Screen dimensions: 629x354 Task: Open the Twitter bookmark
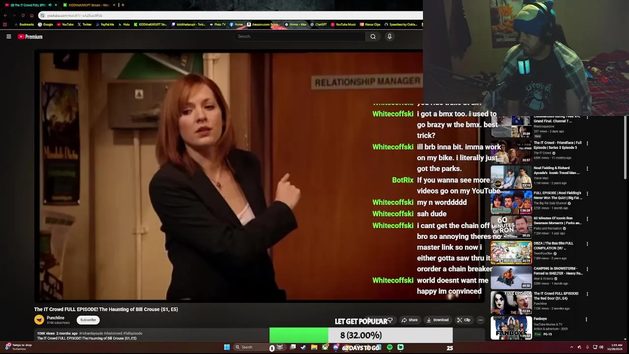[85, 25]
